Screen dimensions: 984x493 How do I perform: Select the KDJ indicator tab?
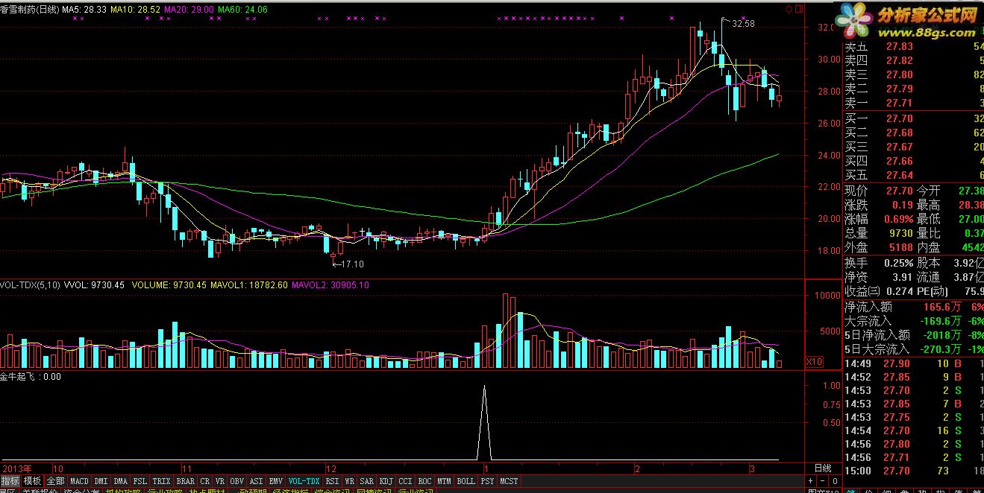[x=386, y=481]
